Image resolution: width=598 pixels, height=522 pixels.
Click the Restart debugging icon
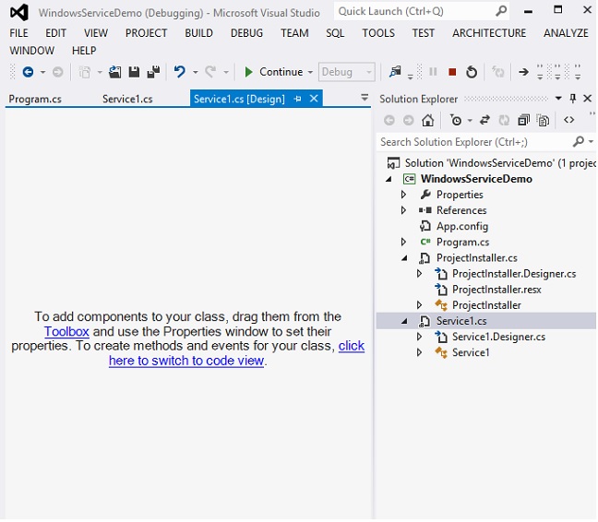472,72
